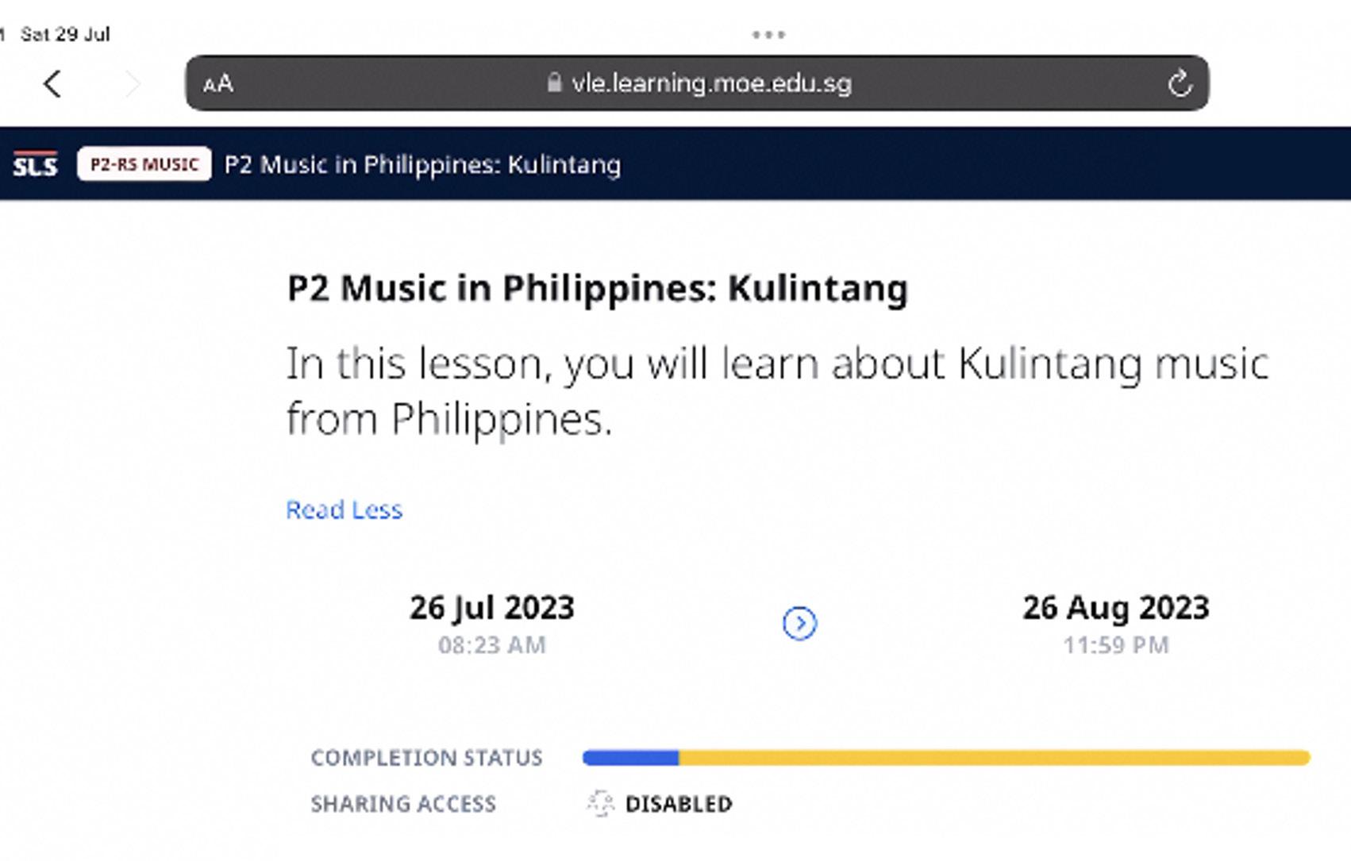This screenshot has height=861, width=1351.
Task: Tap the Safari back arrow
Action: point(52,83)
